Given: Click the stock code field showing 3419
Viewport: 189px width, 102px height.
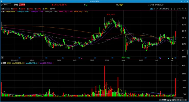Looking at the screenshot, I should 7,5.
